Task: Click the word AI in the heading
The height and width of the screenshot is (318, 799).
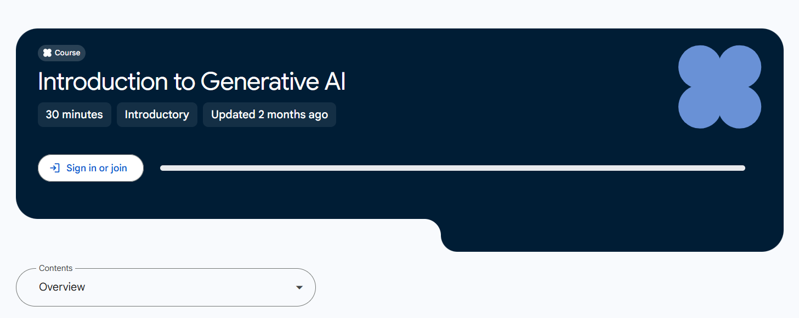Action: click(x=334, y=82)
